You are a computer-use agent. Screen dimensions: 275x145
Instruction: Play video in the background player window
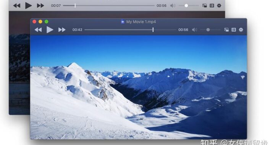click(x=28, y=6)
